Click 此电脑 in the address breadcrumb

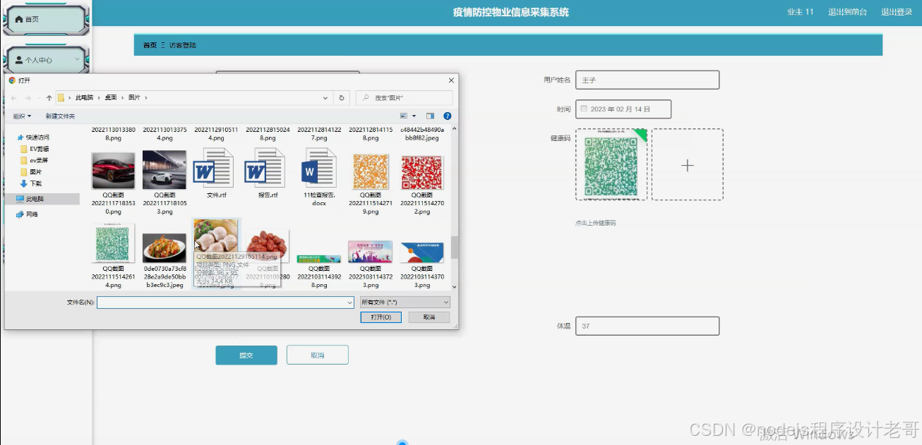84,98
